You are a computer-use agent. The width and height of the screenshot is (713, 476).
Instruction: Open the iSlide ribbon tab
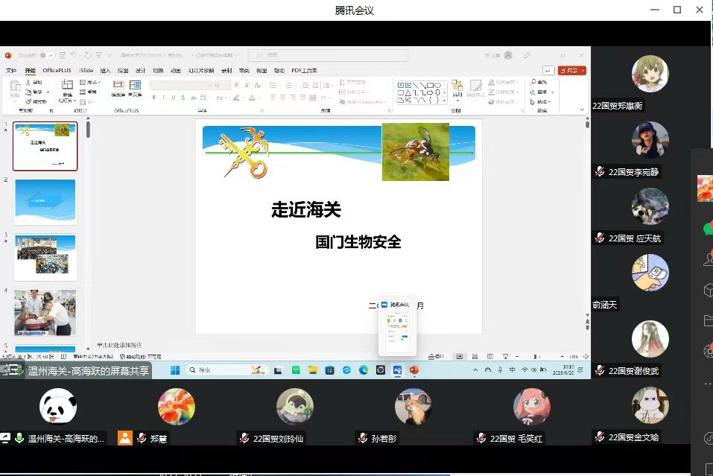[x=86, y=71]
